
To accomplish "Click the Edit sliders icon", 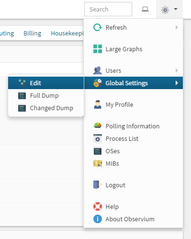I will pyautogui.click(x=22, y=83).
